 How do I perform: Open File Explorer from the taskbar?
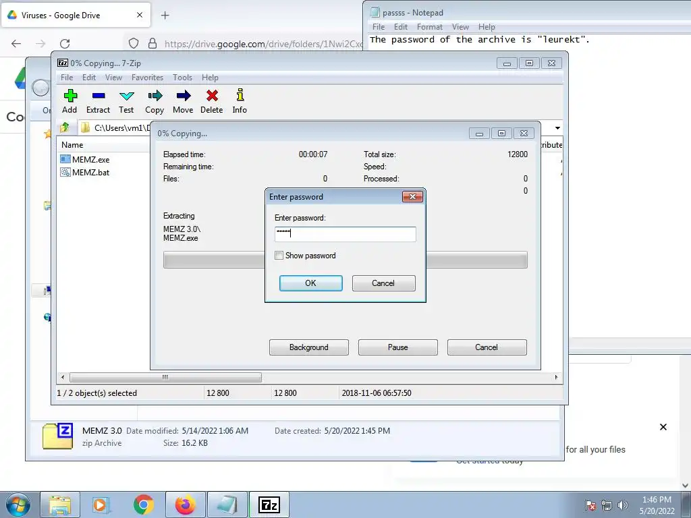(x=60, y=505)
